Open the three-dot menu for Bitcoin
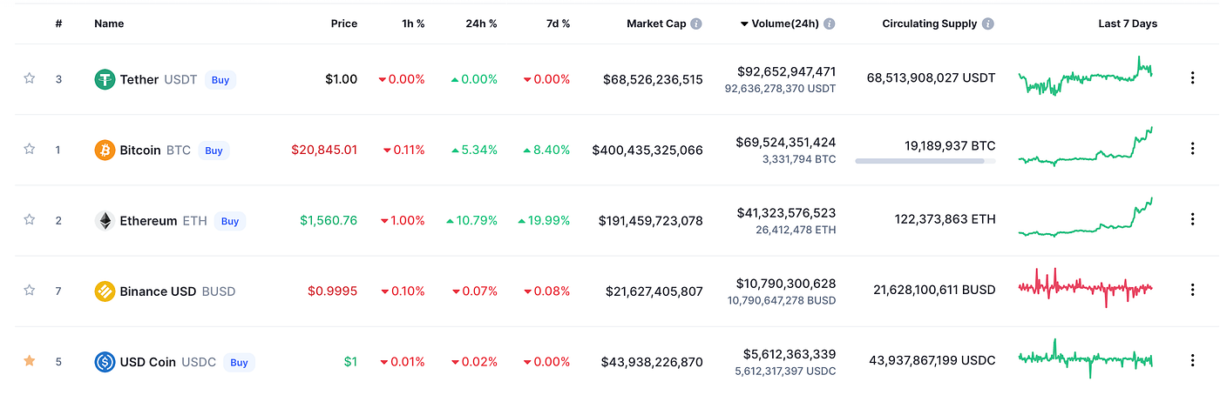1220x395 pixels. pos(1192,149)
